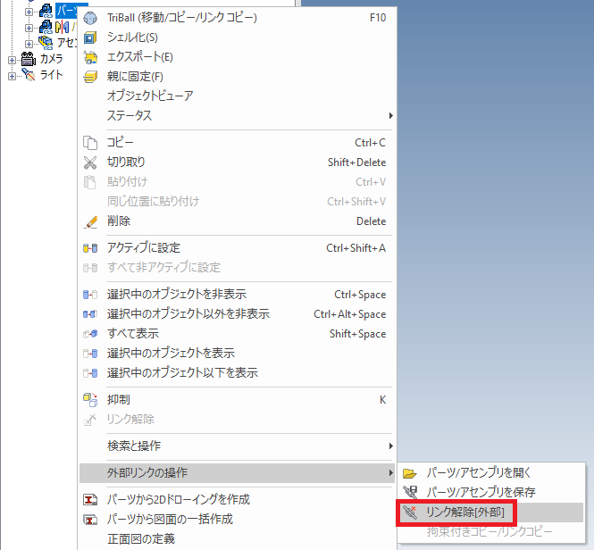
Task: Select パーツ/アセンブリを保存 in submenu
Action: [x=491, y=492]
